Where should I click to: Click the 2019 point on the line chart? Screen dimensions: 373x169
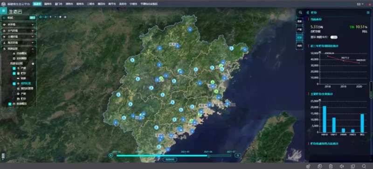tap(343, 61)
